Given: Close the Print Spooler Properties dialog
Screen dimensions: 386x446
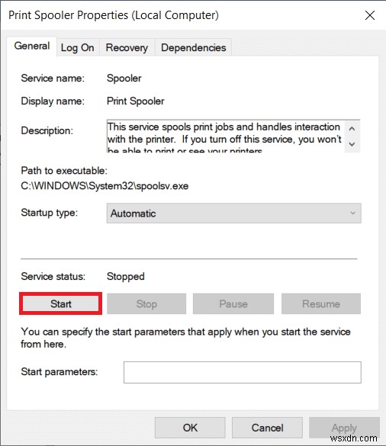Looking at the screenshot, I should (x=370, y=15).
